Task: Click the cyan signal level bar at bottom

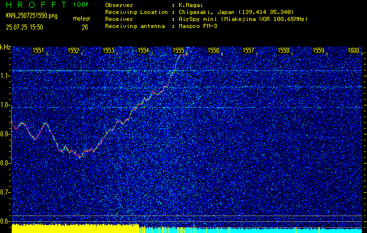Action: click(x=251, y=230)
